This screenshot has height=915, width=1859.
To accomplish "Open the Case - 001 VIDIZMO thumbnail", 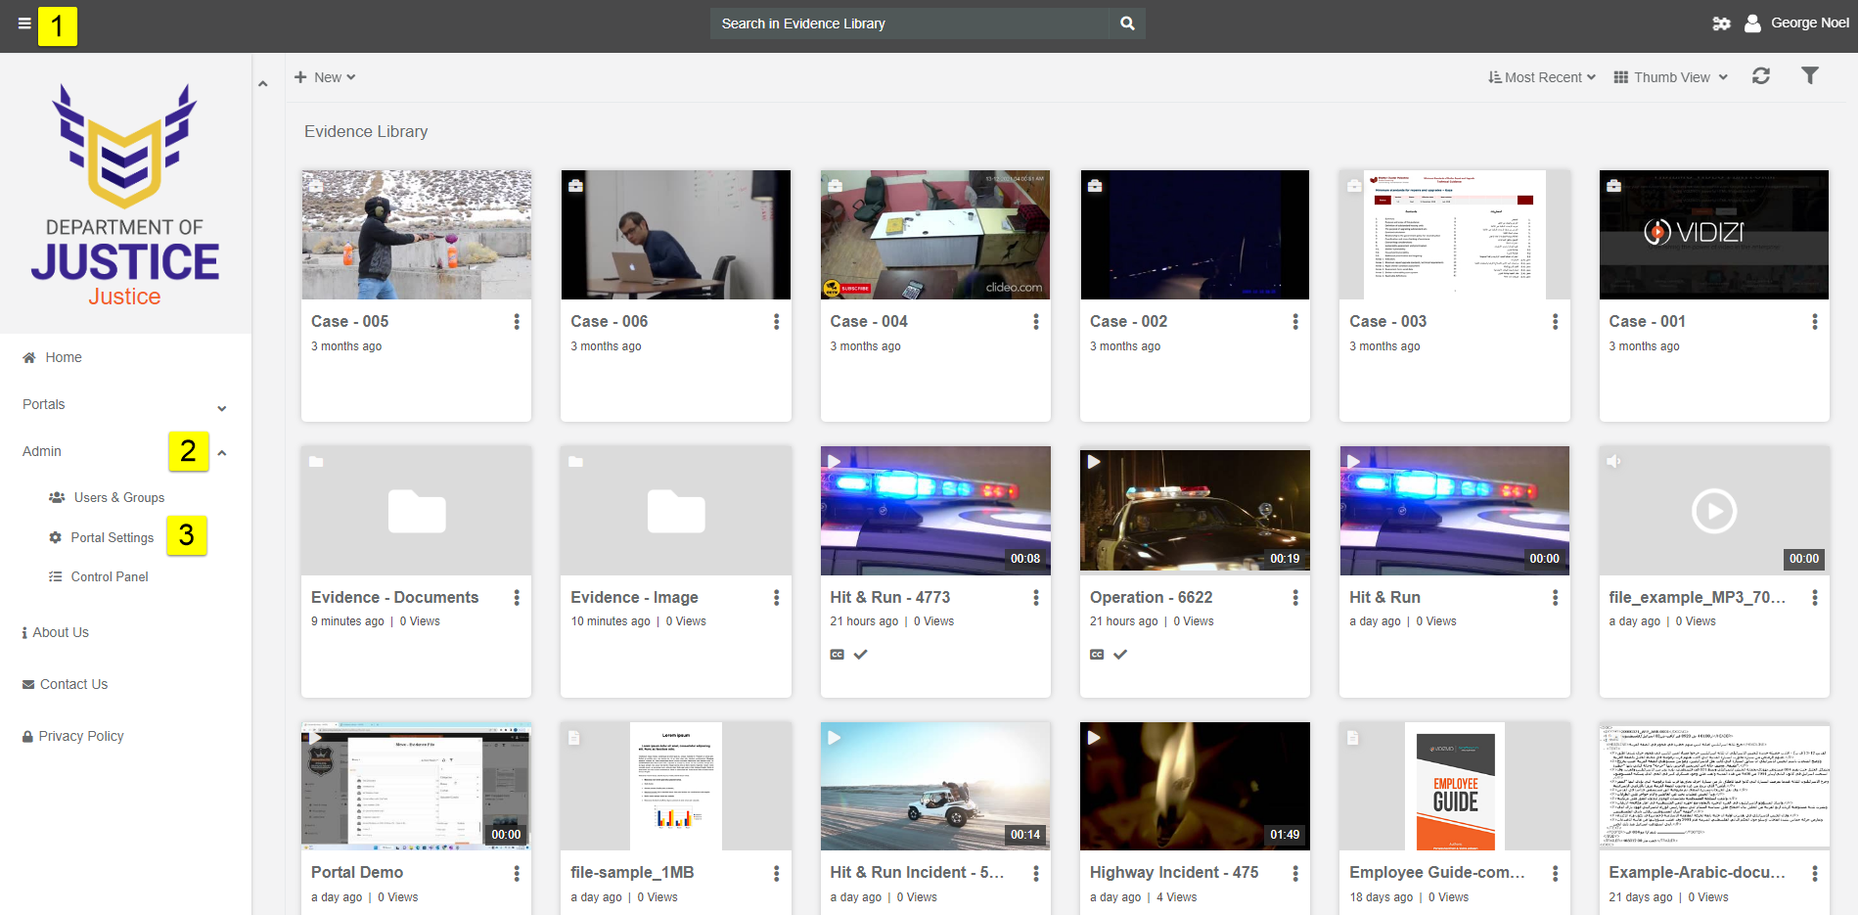I will [x=1714, y=235].
